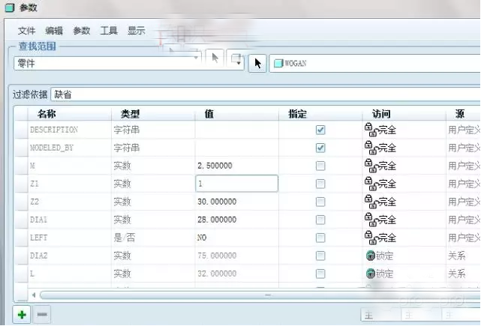This screenshot has height=326, width=490.
Task: Click the horizontal scrollbar under the table
Action: pos(266,295)
